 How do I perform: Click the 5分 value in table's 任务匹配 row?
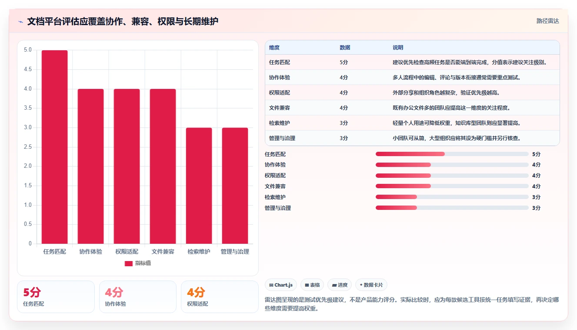[344, 62]
